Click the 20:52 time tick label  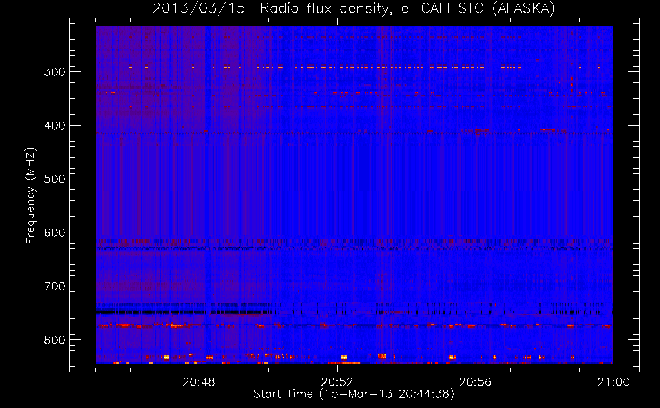click(337, 382)
